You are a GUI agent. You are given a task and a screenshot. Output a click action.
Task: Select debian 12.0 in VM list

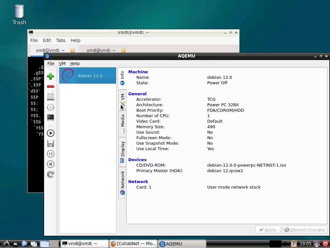[x=88, y=76]
